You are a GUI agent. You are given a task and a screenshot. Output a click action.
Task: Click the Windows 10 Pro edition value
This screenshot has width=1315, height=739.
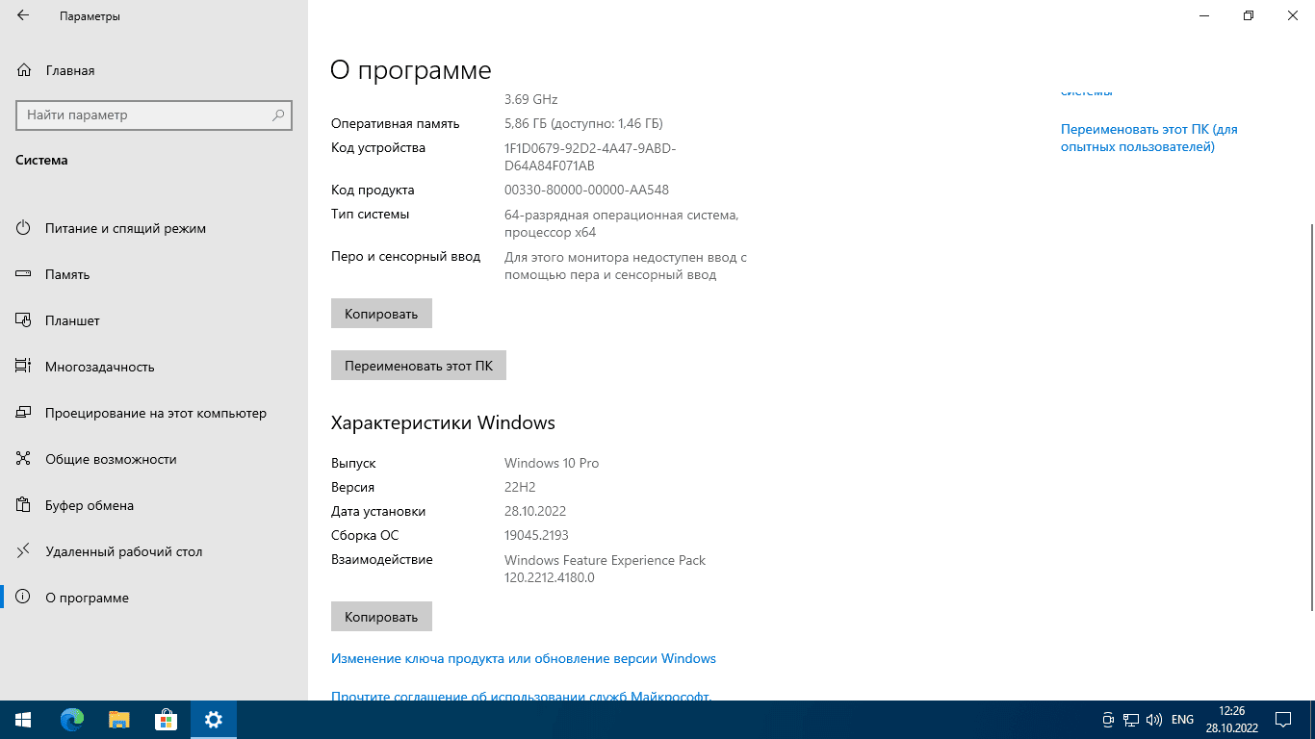tap(552, 464)
